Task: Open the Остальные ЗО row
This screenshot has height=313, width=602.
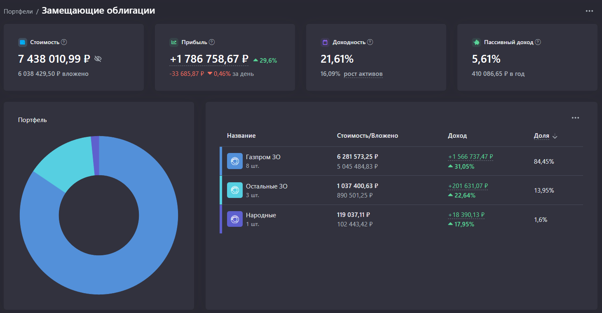Action: [401, 190]
